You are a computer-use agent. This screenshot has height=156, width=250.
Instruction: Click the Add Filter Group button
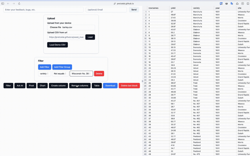point(62,67)
